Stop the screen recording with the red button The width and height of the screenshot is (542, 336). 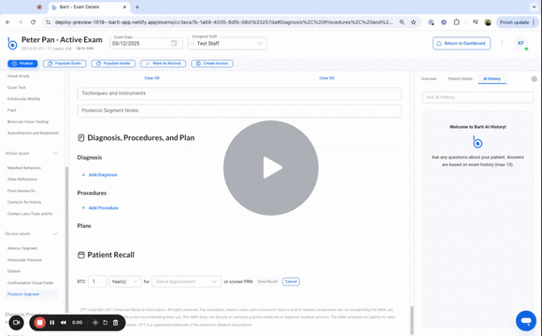point(40,323)
